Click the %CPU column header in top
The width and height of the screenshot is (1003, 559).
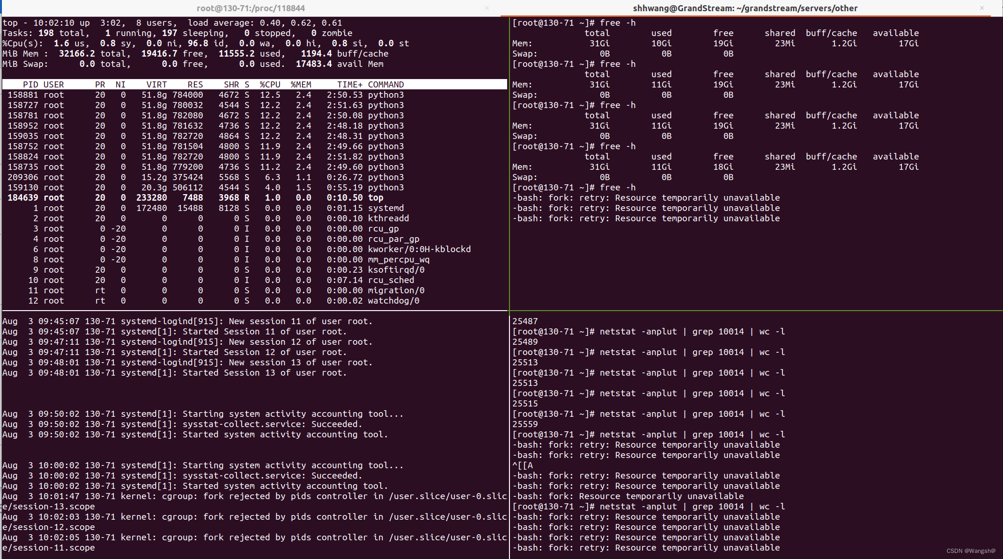point(270,85)
